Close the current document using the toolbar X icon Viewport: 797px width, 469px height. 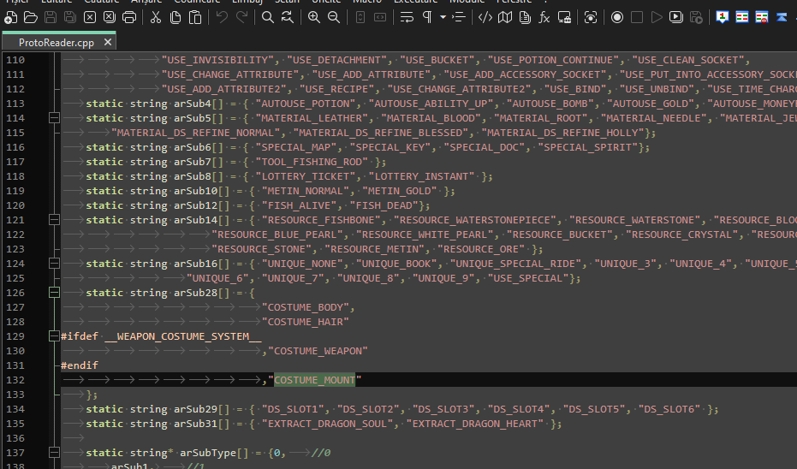(x=90, y=18)
